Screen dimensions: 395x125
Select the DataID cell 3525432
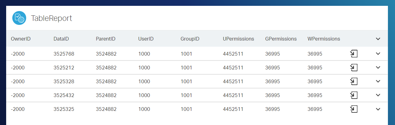(64, 95)
